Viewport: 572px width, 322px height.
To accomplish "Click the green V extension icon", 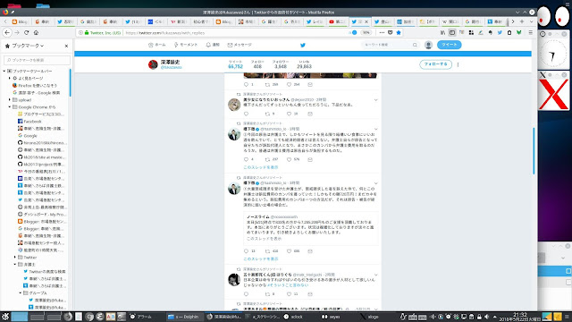I will (518, 32).
